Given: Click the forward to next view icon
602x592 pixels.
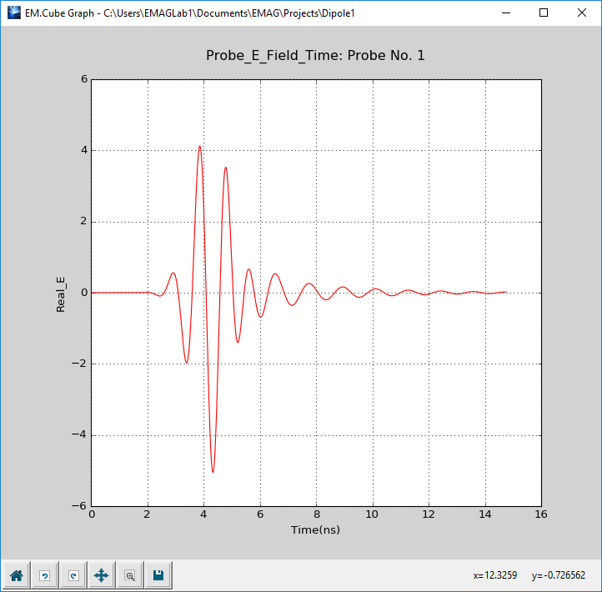Looking at the screenshot, I should pyautogui.click(x=73, y=574).
